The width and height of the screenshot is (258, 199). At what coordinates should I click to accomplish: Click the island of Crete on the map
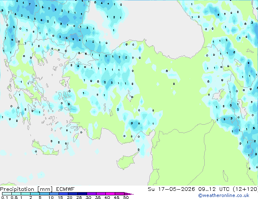(45, 149)
